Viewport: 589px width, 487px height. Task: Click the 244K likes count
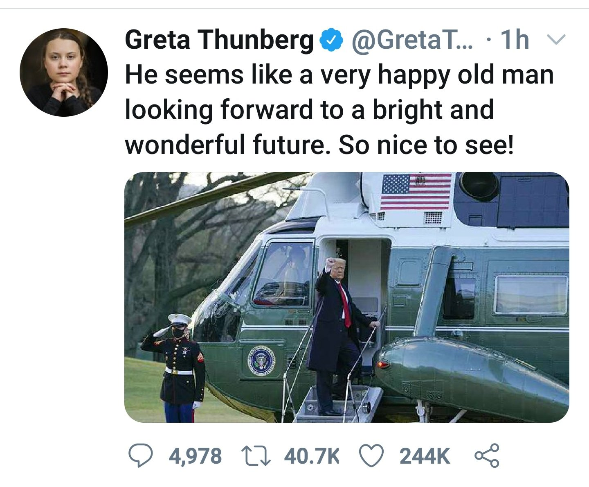point(425,456)
